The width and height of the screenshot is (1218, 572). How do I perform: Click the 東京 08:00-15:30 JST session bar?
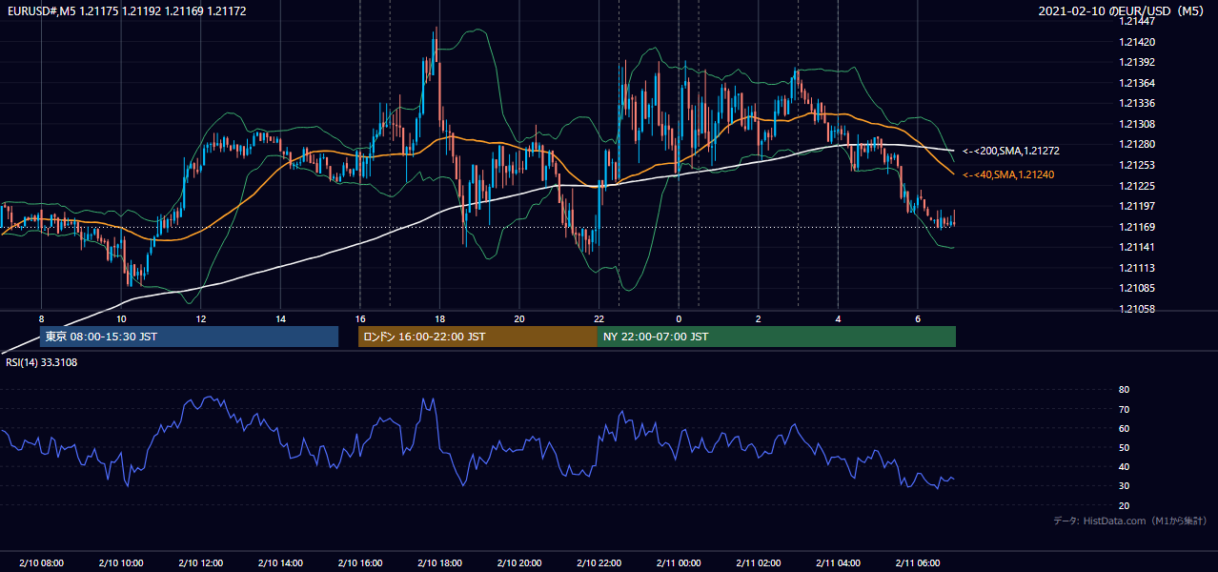click(189, 337)
